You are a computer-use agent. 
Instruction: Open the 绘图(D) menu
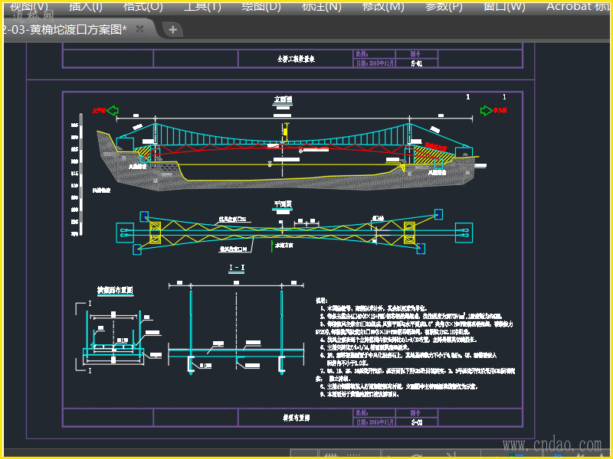(261, 6)
